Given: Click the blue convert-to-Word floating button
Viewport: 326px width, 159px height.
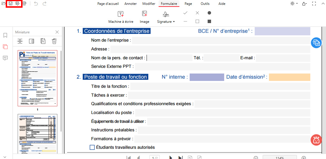Looking at the screenshot, I should (x=316, y=43).
